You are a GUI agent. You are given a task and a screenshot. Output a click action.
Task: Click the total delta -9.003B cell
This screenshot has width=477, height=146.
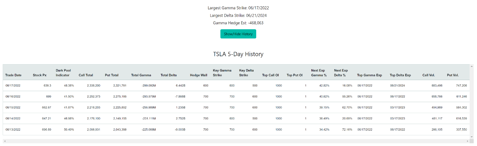pyautogui.click(x=179, y=129)
